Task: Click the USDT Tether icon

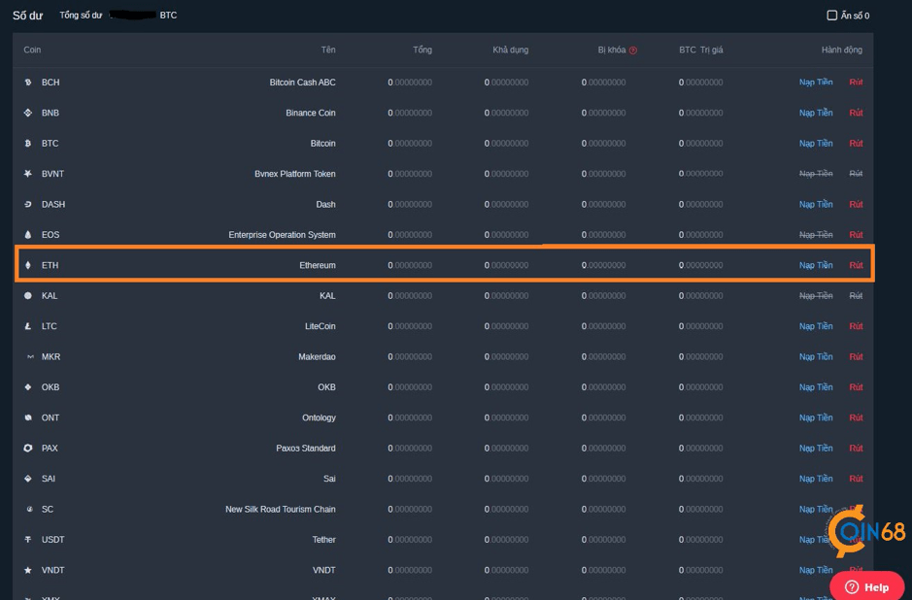Action: pyautogui.click(x=28, y=540)
